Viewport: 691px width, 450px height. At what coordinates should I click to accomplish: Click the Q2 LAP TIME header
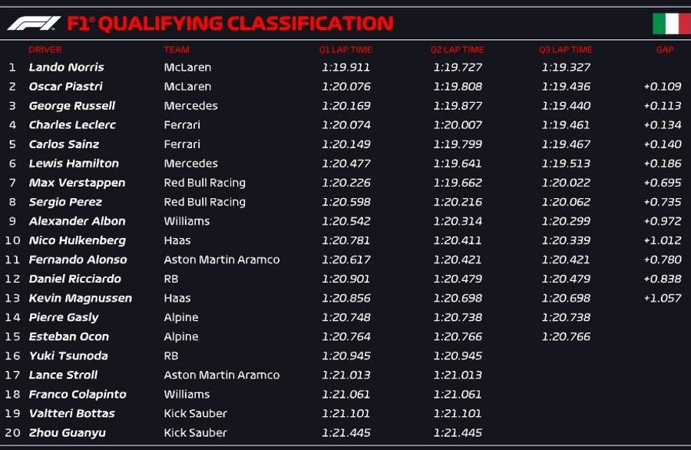pos(458,50)
